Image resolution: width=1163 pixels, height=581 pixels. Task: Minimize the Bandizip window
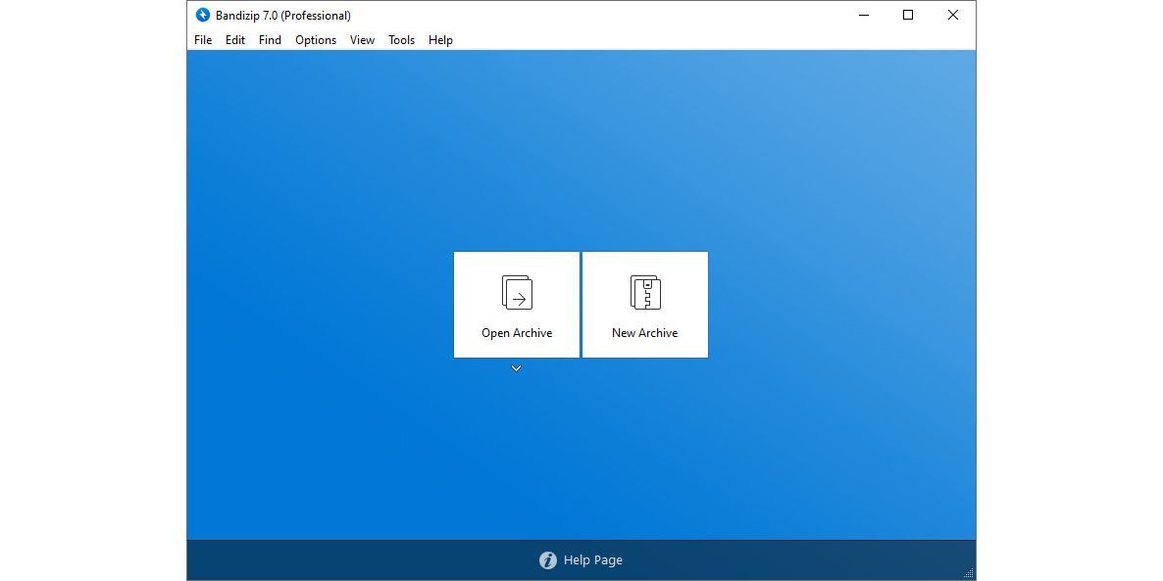point(863,15)
